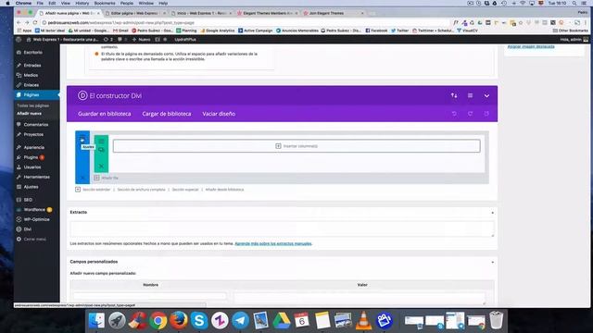Open Proyectos in WordPress sidebar

pyautogui.click(x=33, y=134)
